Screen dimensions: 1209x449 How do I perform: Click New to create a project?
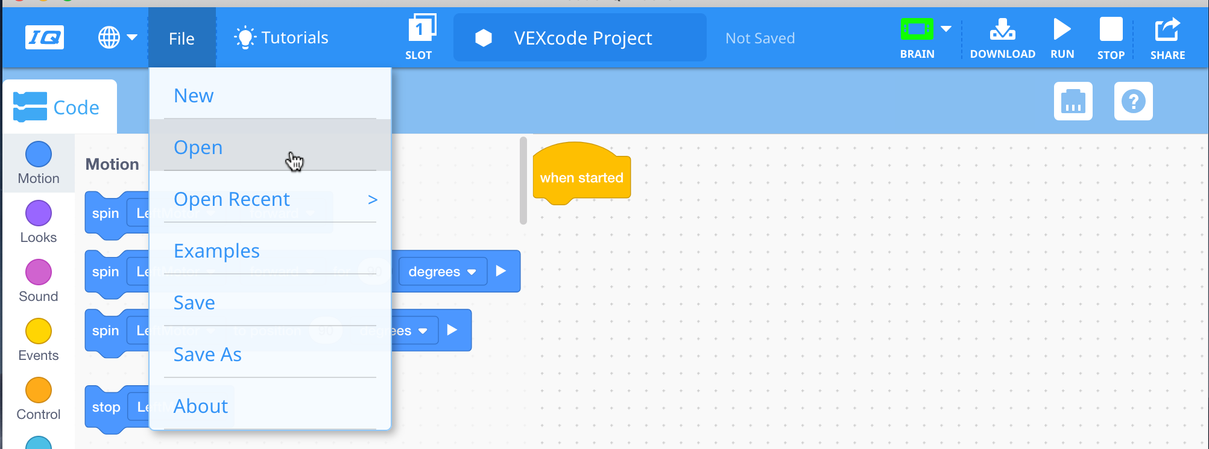[194, 95]
